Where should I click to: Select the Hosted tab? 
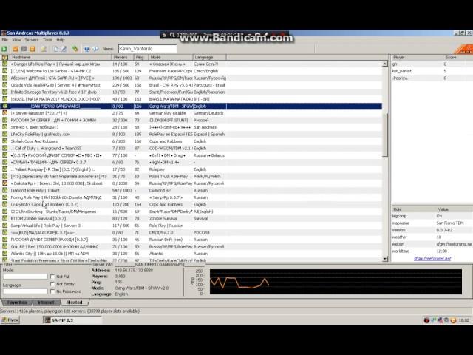point(75,302)
